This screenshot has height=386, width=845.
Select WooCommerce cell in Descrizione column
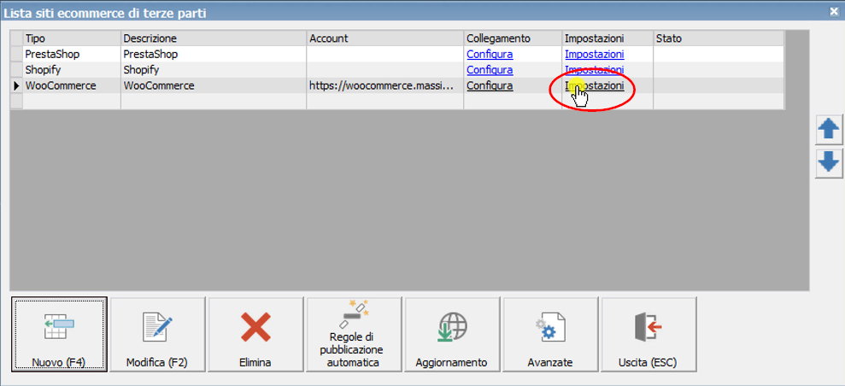coord(214,85)
